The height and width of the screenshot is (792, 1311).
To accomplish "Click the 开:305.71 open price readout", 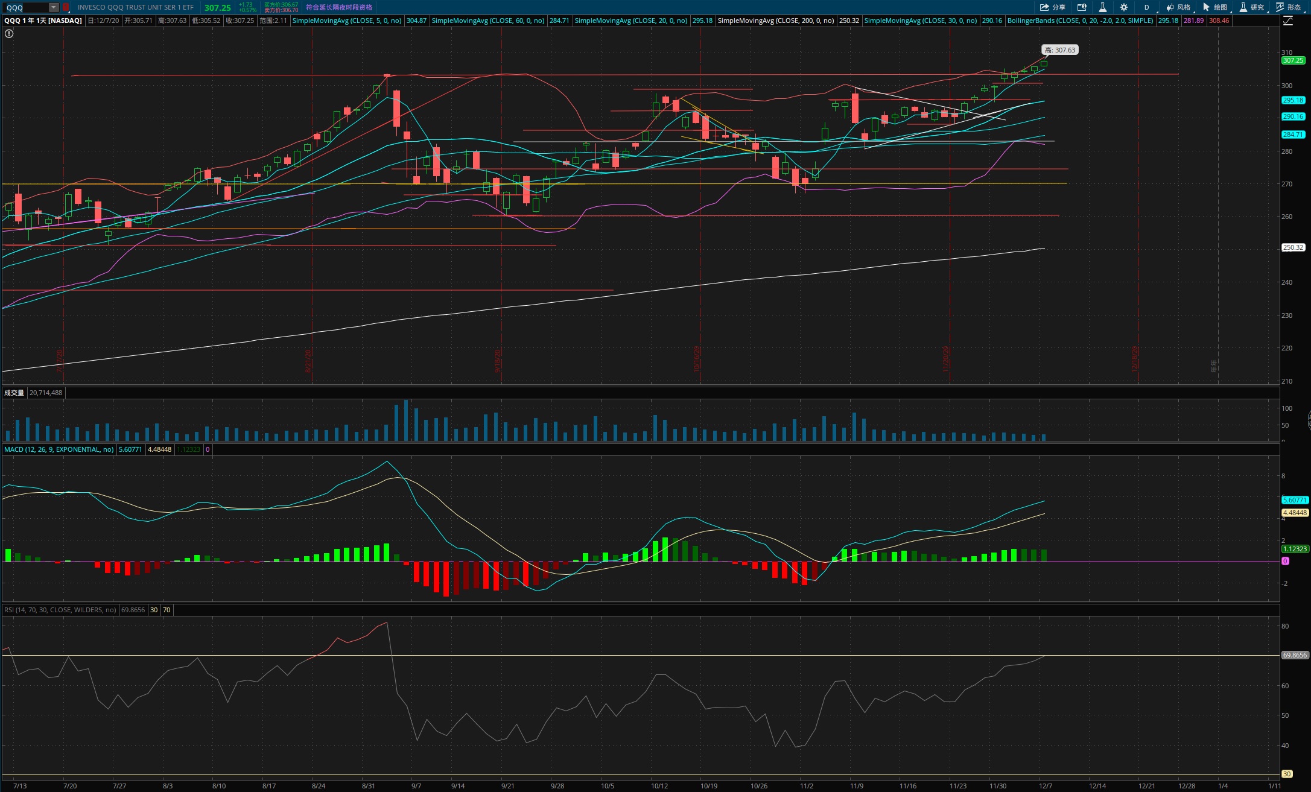I will point(138,21).
